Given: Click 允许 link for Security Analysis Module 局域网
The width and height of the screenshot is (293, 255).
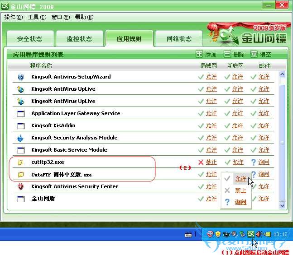Looking at the screenshot, I should pyautogui.click(x=211, y=138).
